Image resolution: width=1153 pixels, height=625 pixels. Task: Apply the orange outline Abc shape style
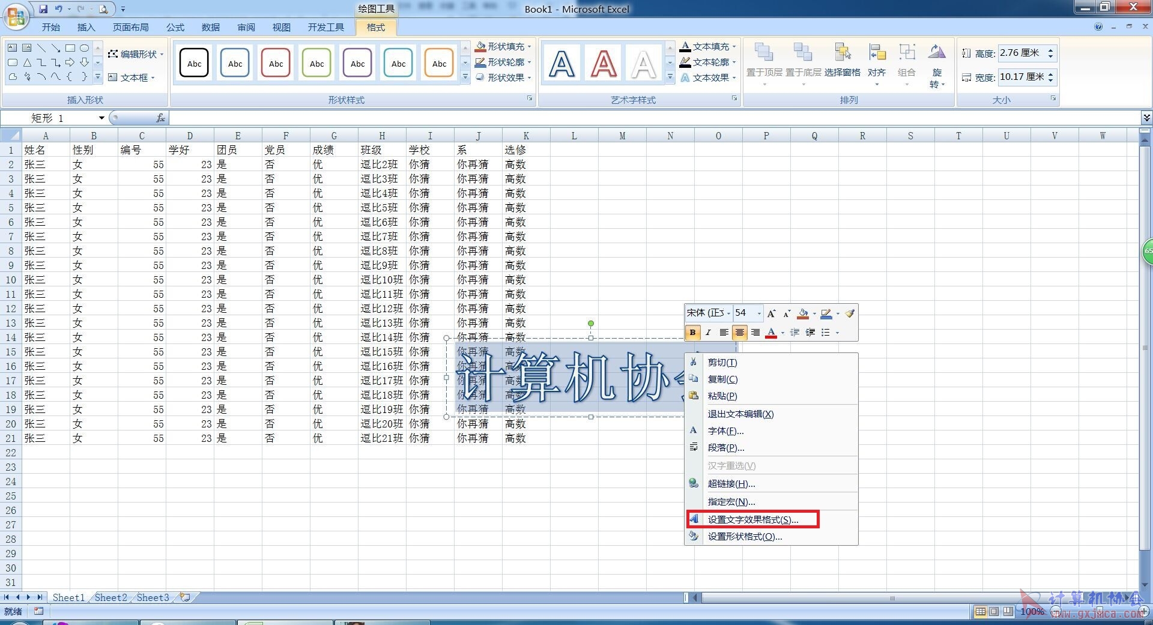coord(440,63)
